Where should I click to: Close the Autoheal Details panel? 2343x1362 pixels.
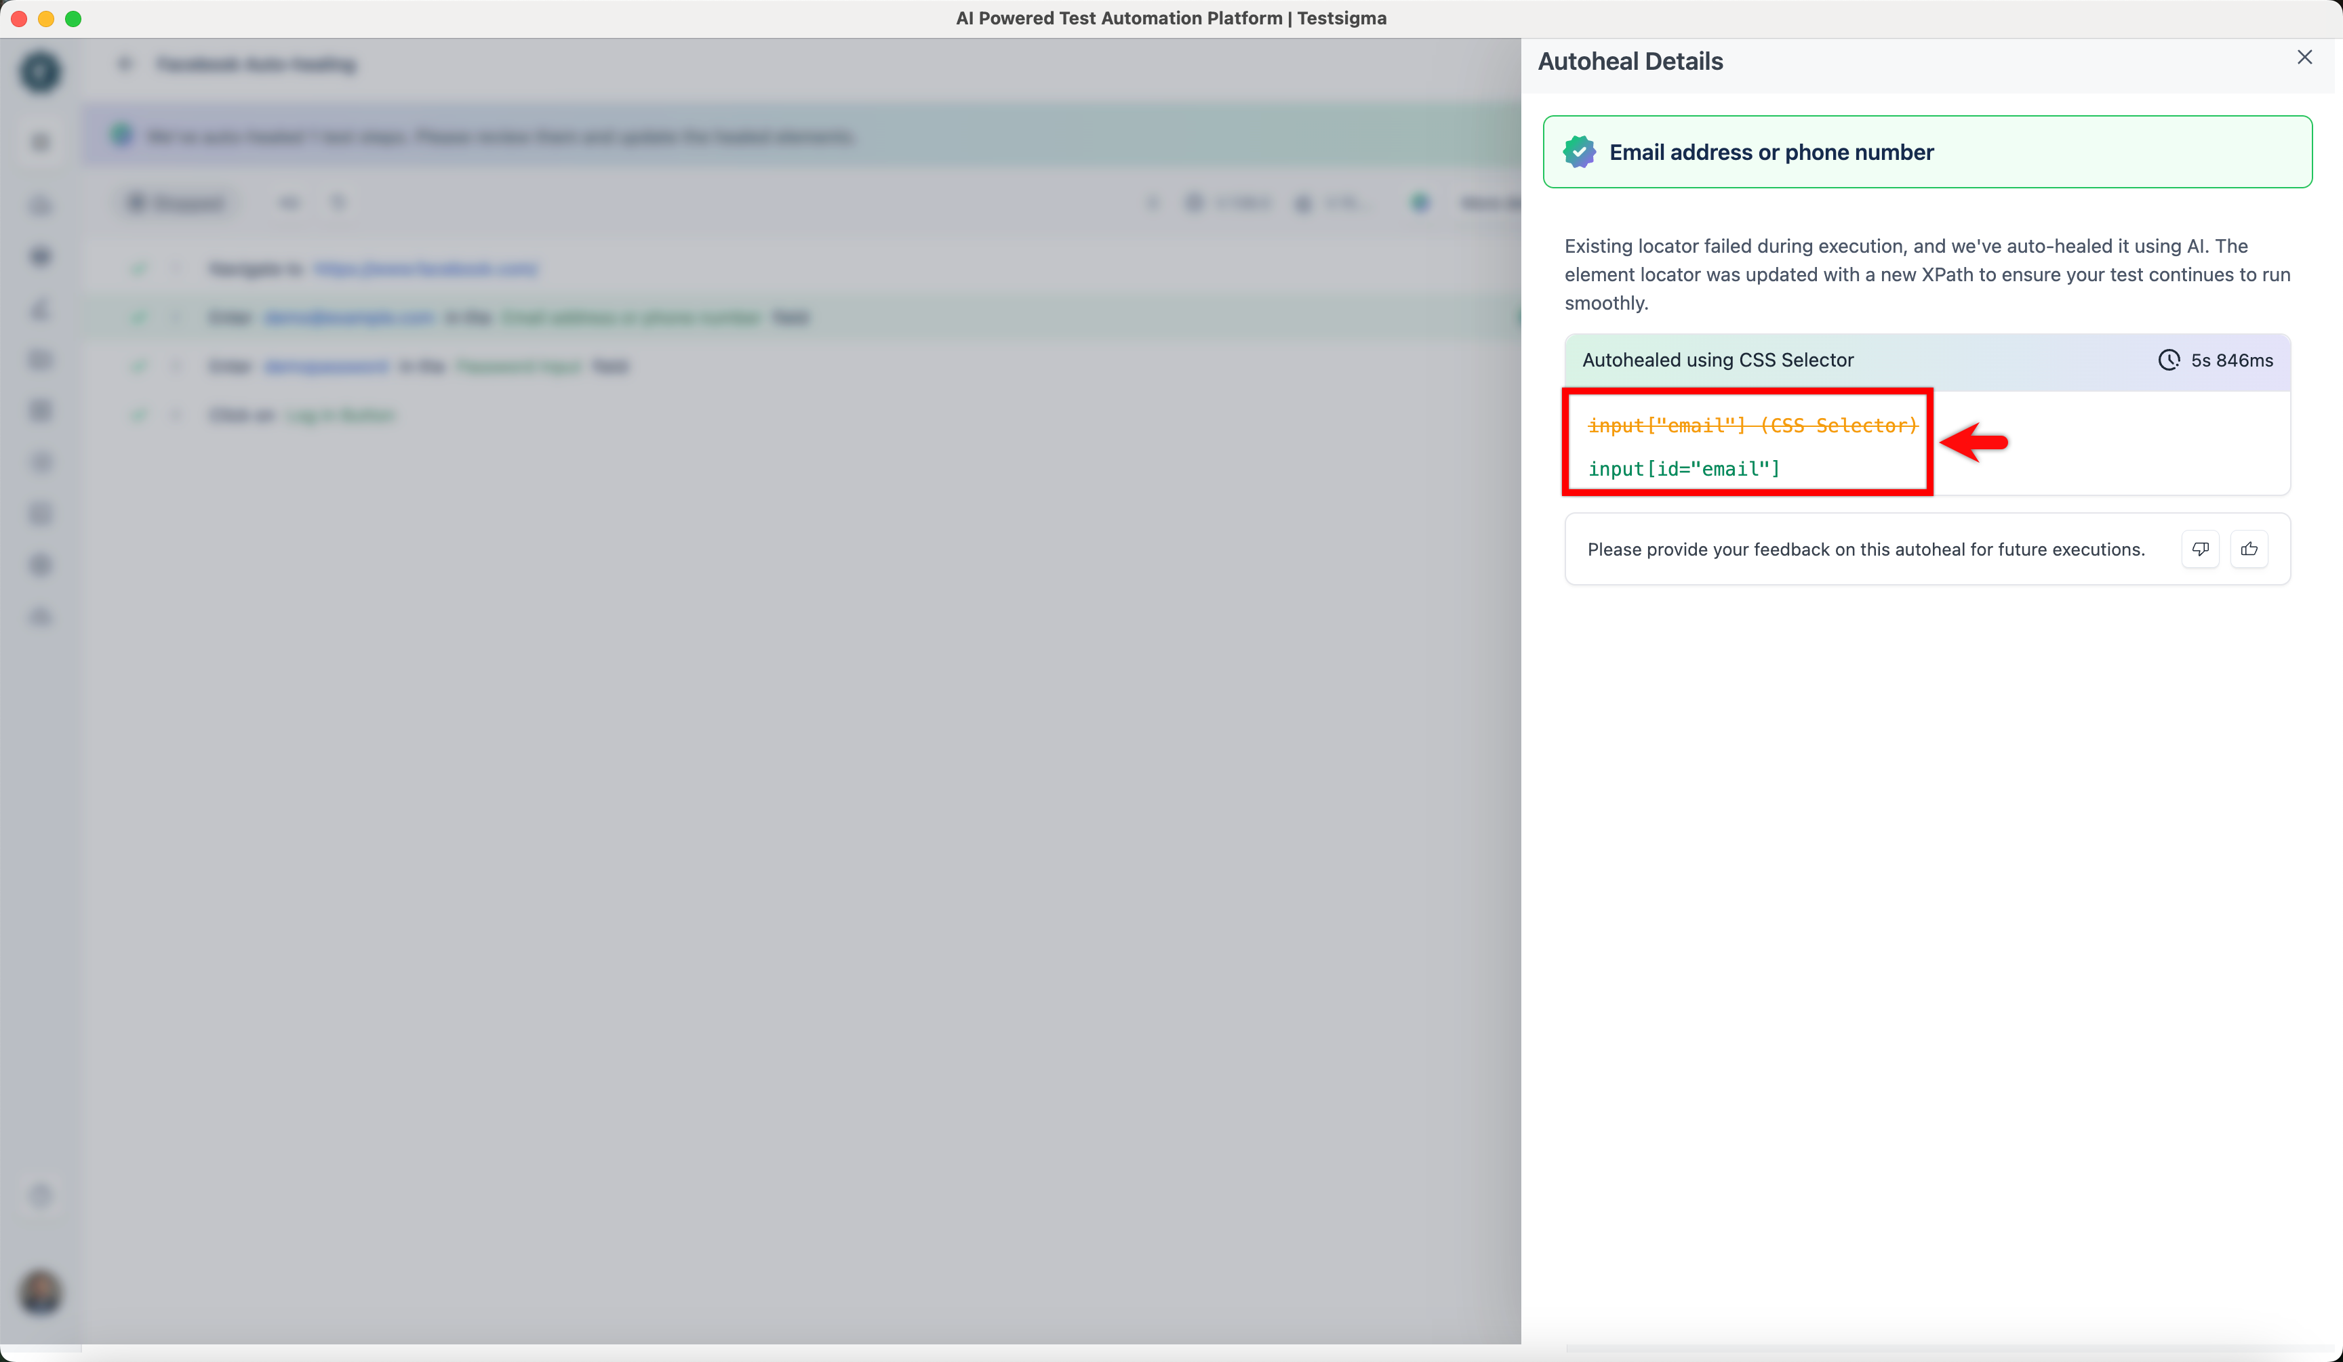click(x=2304, y=58)
